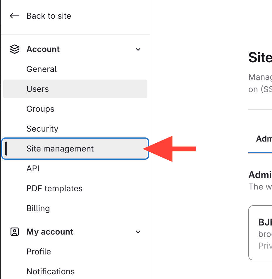The image size is (272, 279).
Task: Click the My account section heading
Action: [50, 232]
